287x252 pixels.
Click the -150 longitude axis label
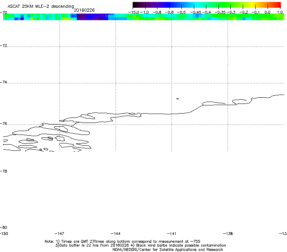point(4,234)
